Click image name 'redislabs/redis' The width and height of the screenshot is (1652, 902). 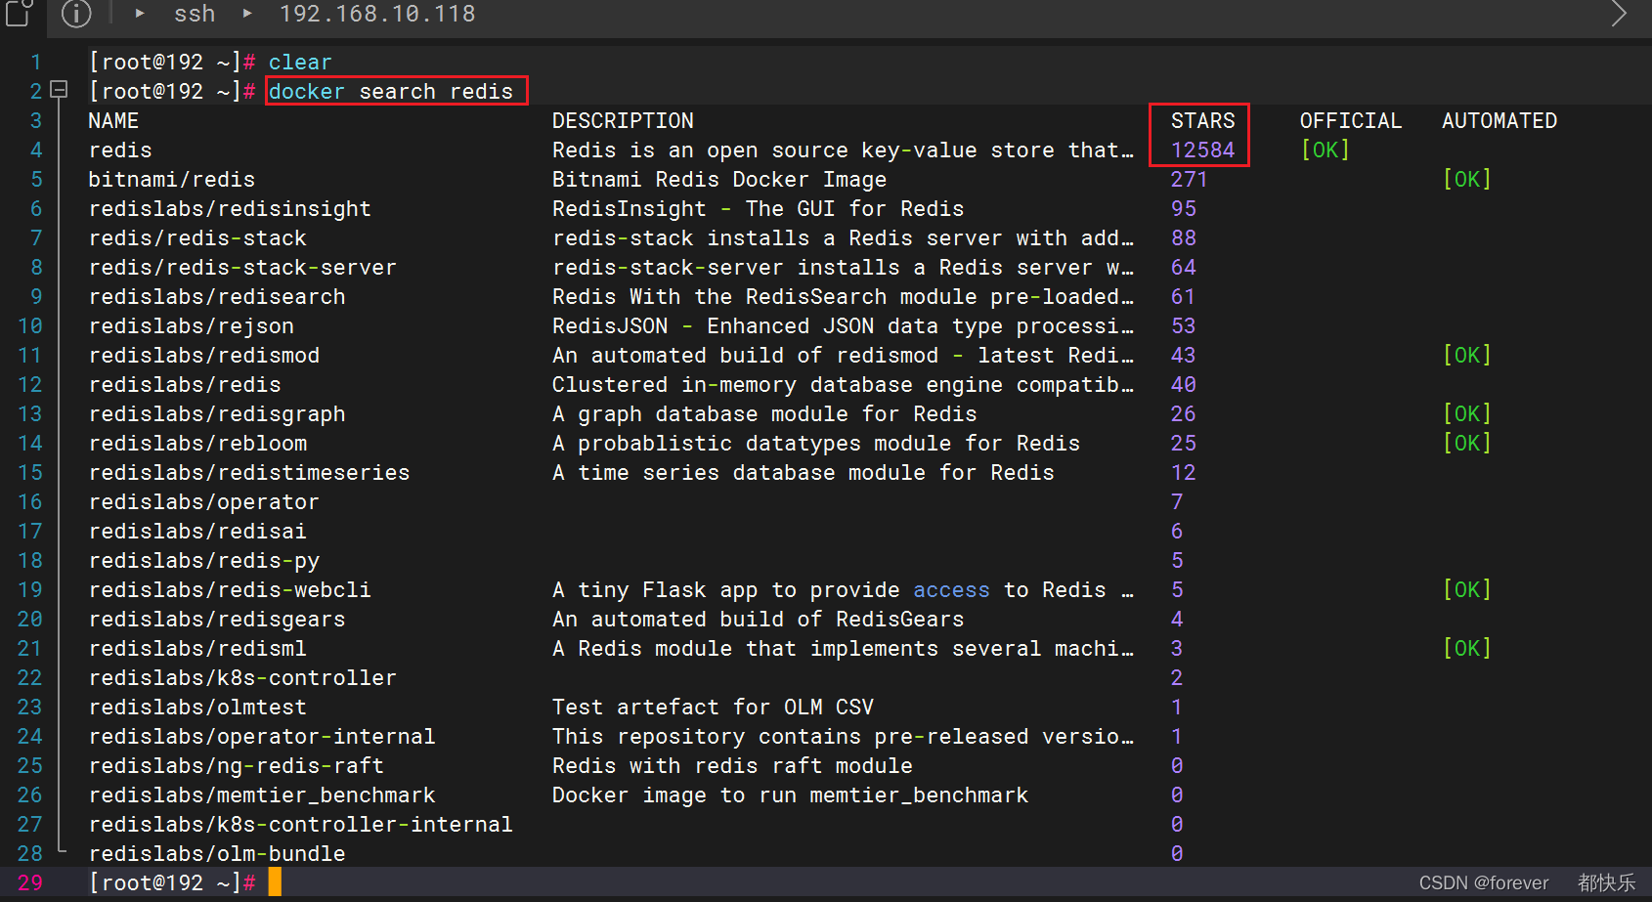(185, 384)
